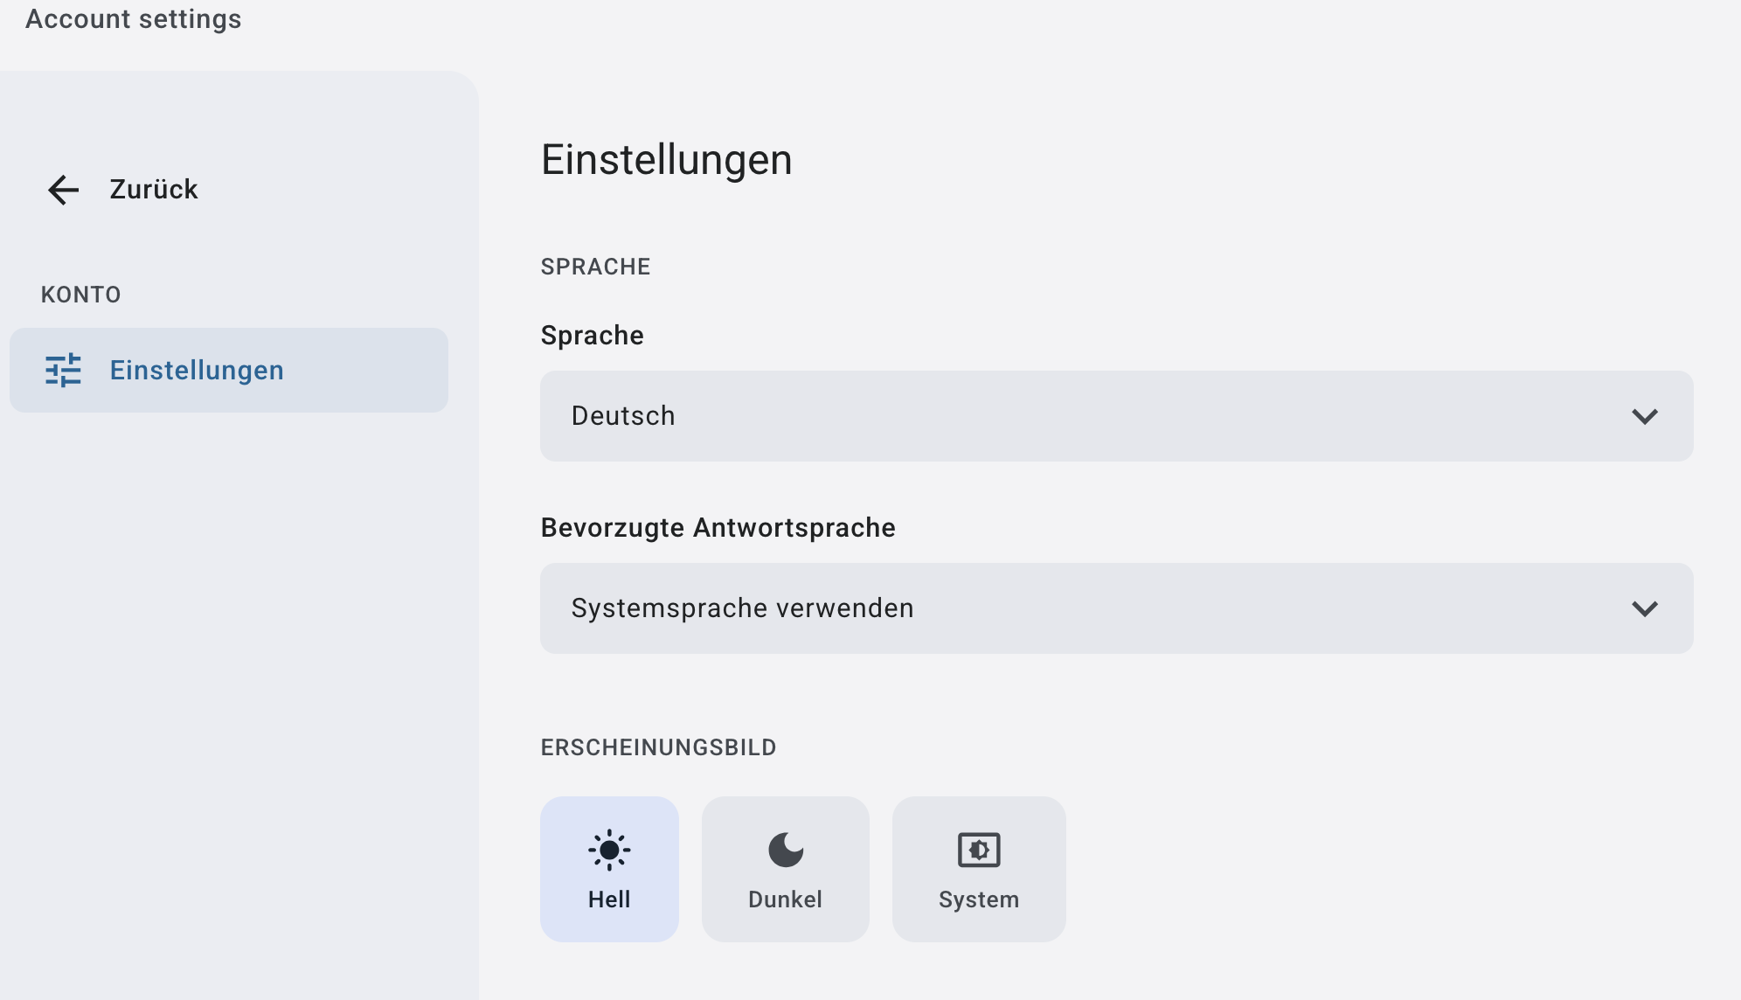Image resolution: width=1741 pixels, height=1000 pixels.
Task: Click the sun icon for light theme
Action: [609, 850]
